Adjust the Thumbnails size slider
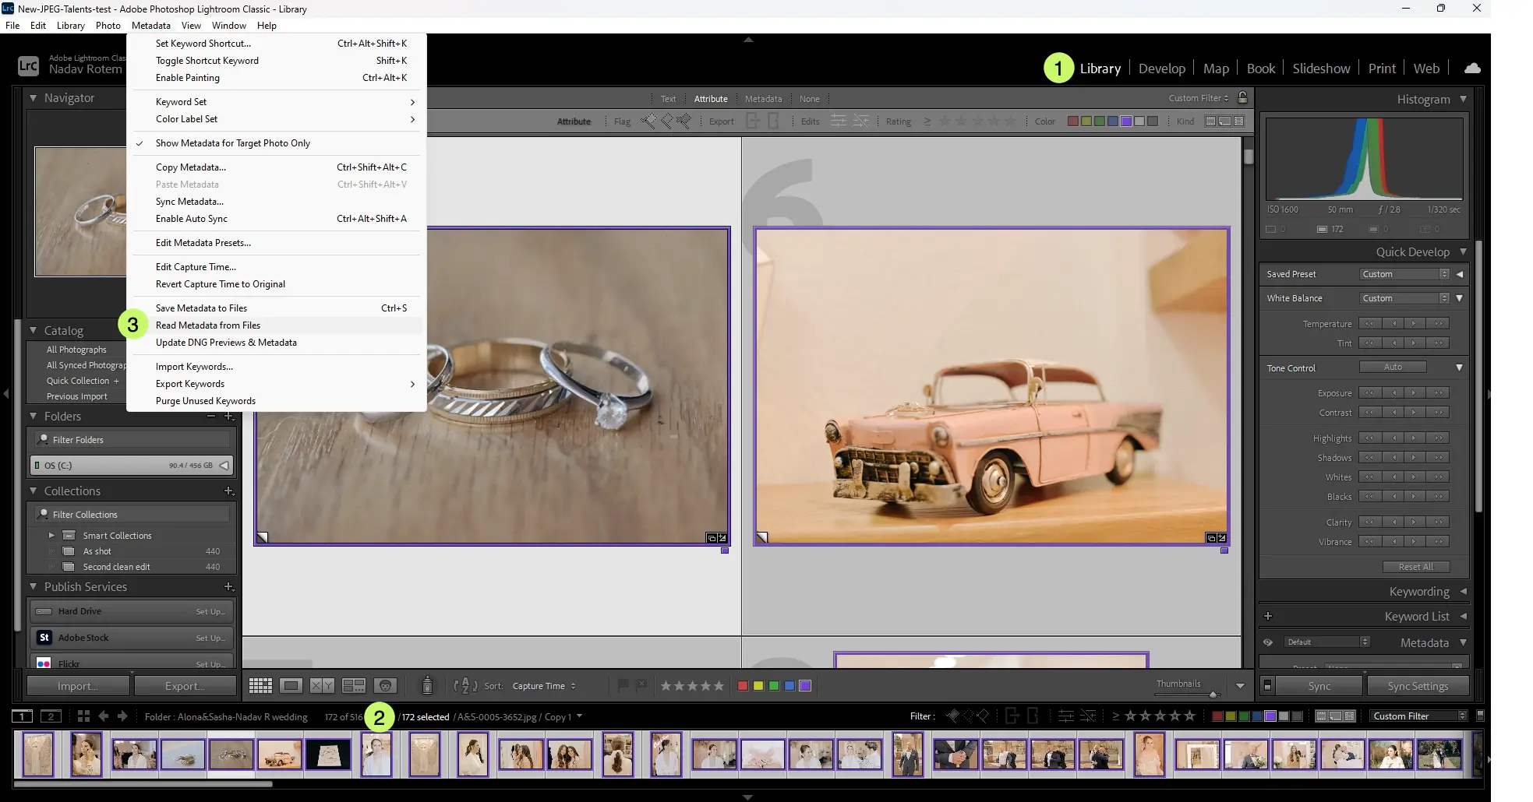Screen dimensions: 1533x802 tap(1213, 695)
